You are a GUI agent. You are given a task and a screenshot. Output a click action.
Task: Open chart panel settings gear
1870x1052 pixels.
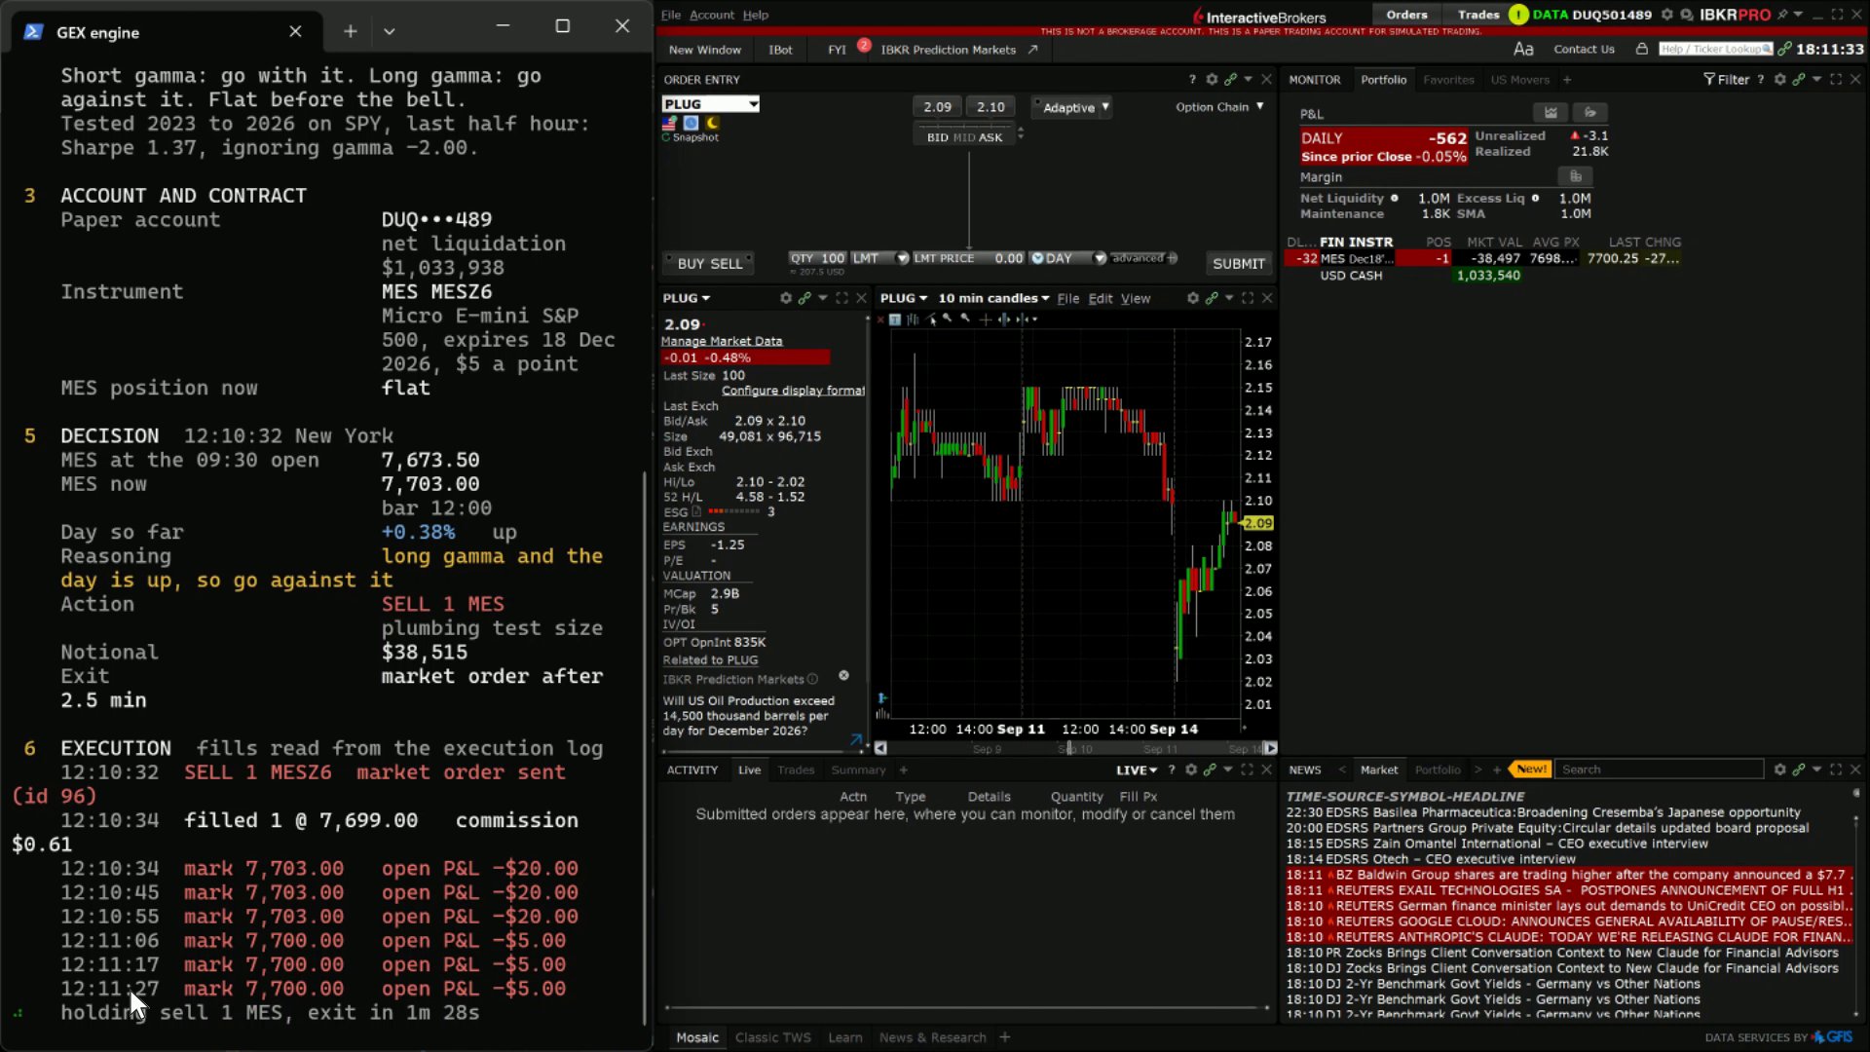click(x=1192, y=298)
